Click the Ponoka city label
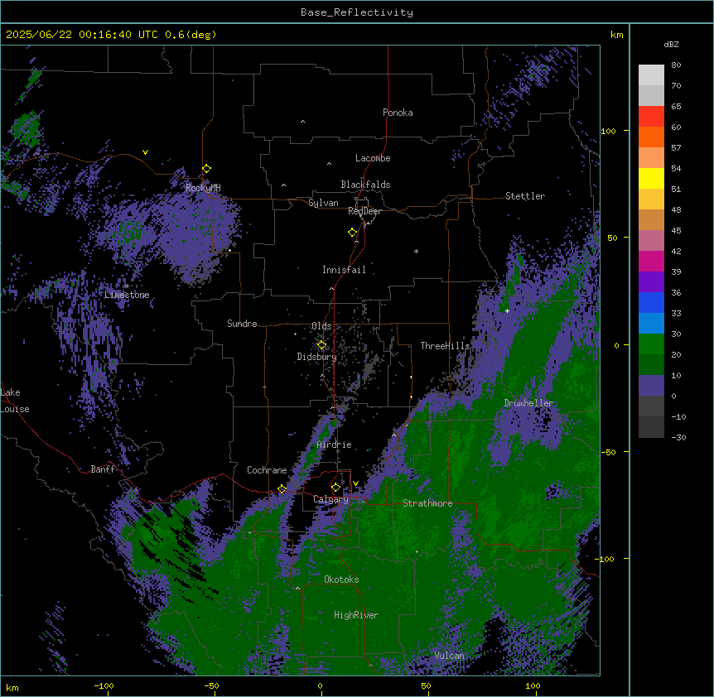The width and height of the screenshot is (714, 697). [x=398, y=113]
